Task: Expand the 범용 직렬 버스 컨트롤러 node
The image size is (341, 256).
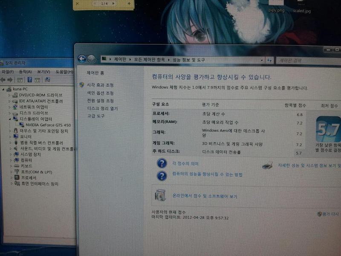Action: 11,143
